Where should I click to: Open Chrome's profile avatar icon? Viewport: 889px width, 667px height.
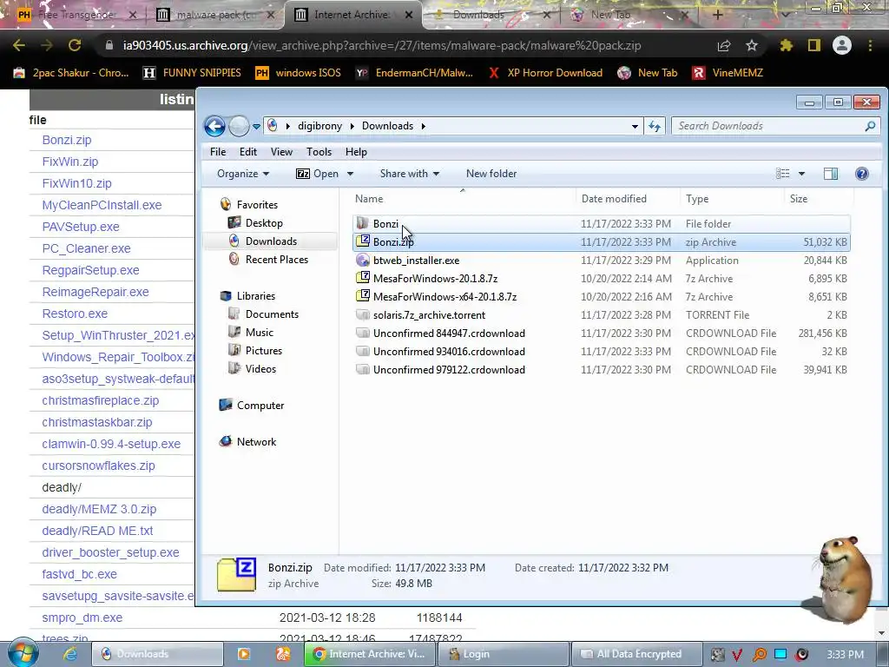pyautogui.click(x=842, y=45)
